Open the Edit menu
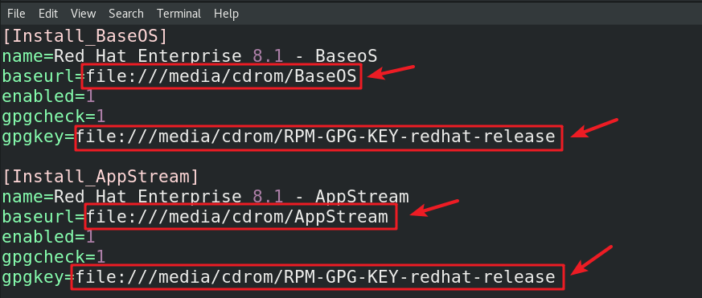The height and width of the screenshot is (298, 702). click(x=48, y=14)
